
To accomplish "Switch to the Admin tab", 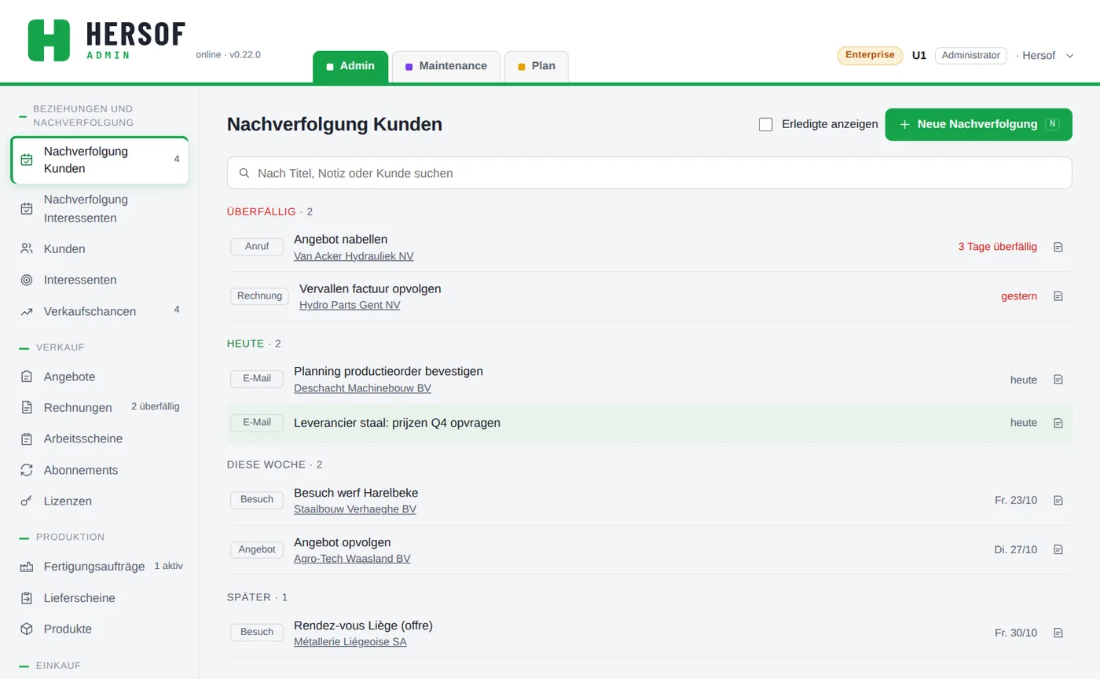I will click(350, 66).
